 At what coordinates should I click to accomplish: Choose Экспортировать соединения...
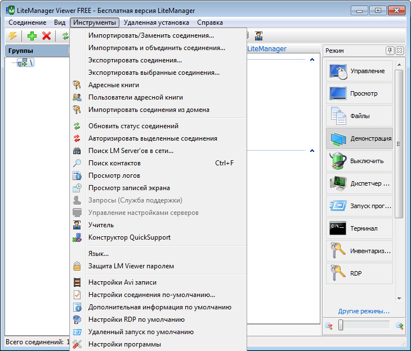pos(158,60)
